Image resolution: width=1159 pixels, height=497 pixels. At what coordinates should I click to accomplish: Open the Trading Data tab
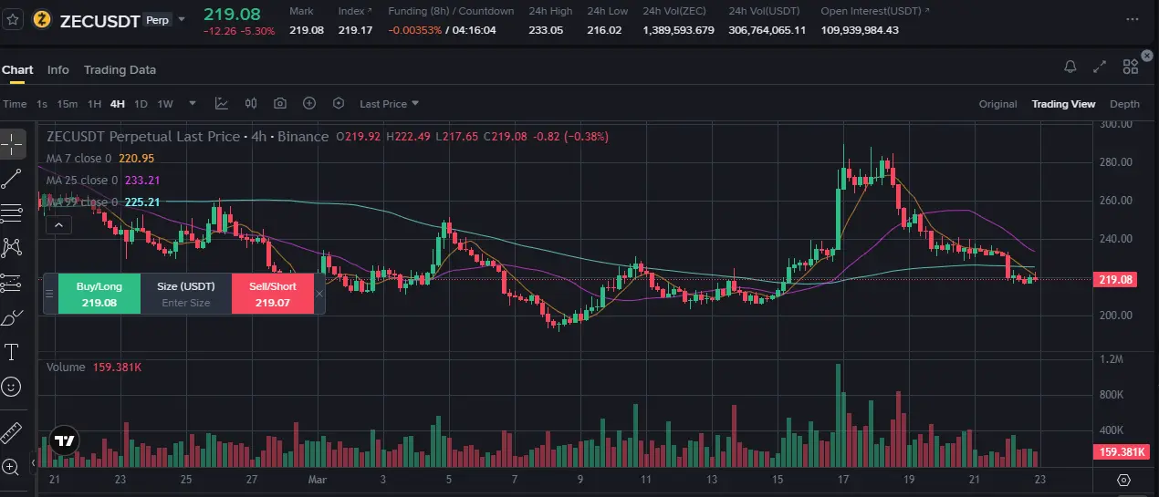point(120,69)
